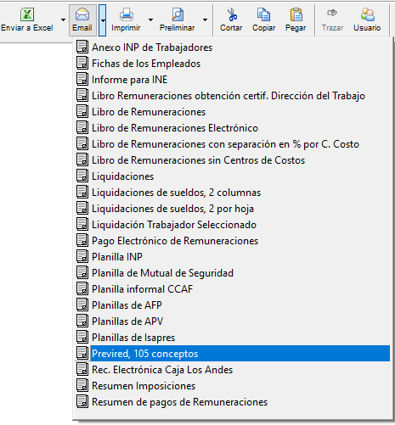The image size is (395, 425).
Task: Choose Liquidaciones de sueldos, 2 columnas
Action: 232,193
